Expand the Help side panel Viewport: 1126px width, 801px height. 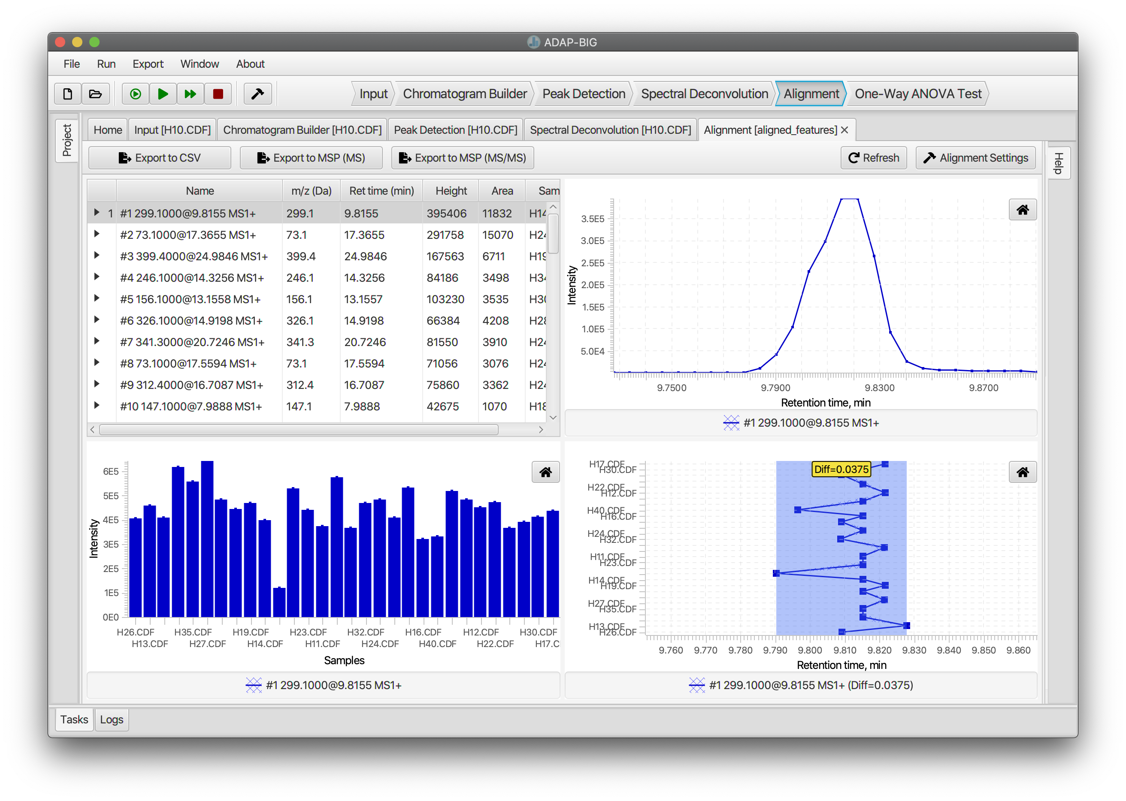(x=1058, y=163)
